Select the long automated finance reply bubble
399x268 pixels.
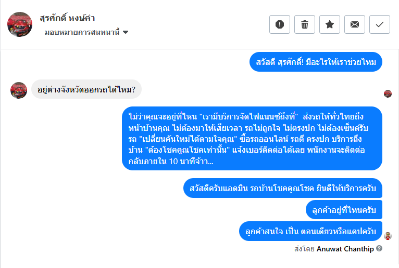coord(252,138)
